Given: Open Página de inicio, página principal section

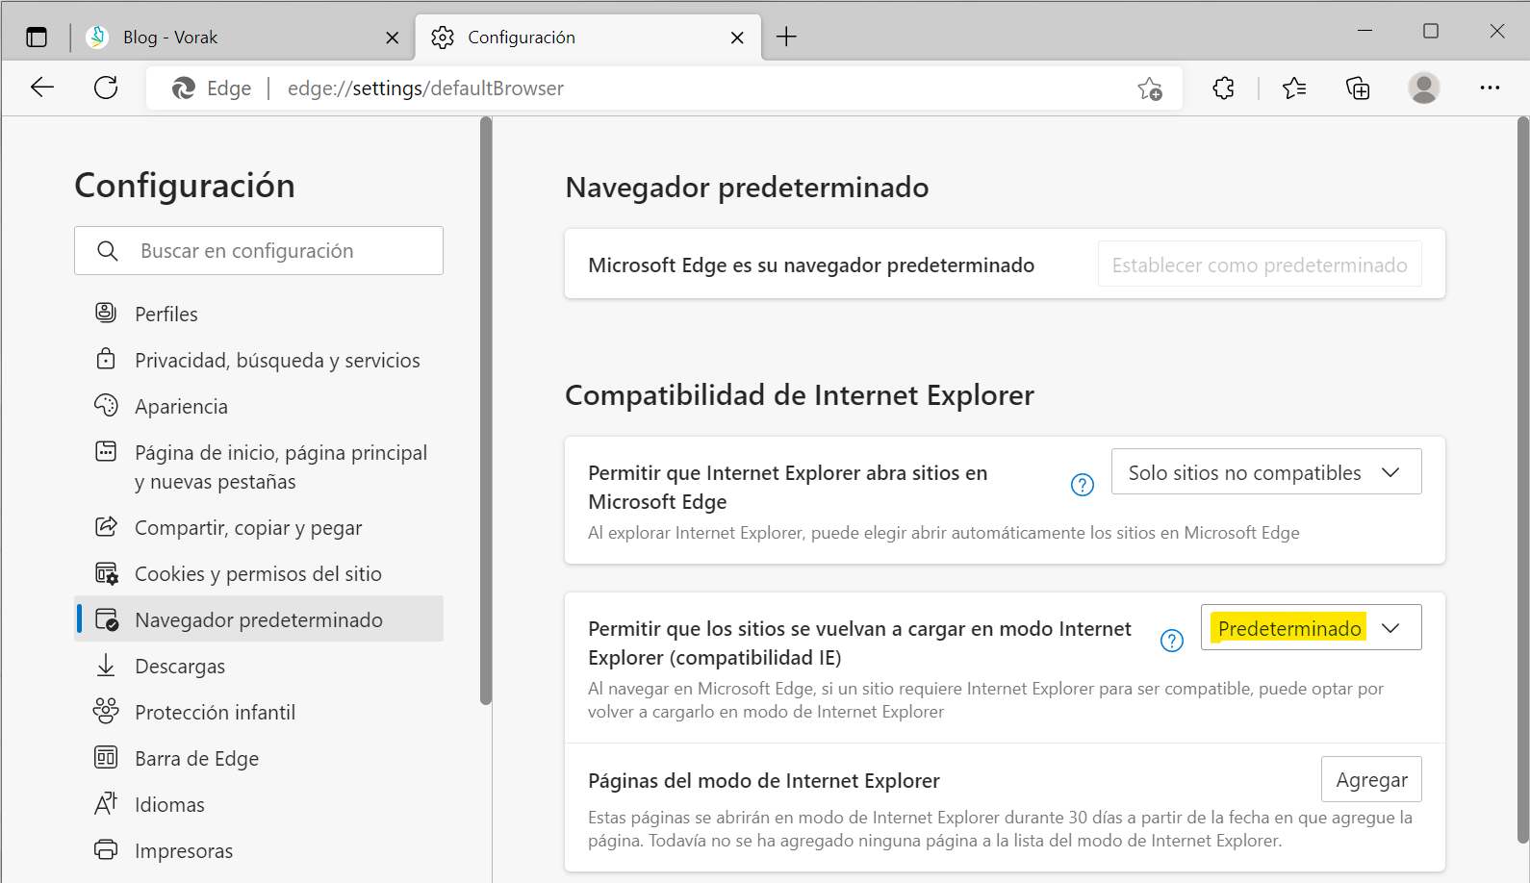Looking at the screenshot, I should tap(259, 467).
